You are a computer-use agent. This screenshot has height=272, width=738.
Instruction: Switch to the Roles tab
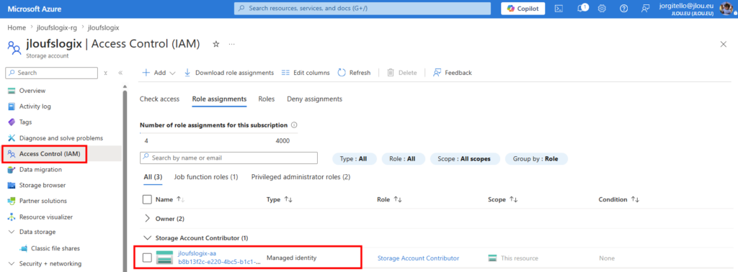click(267, 99)
